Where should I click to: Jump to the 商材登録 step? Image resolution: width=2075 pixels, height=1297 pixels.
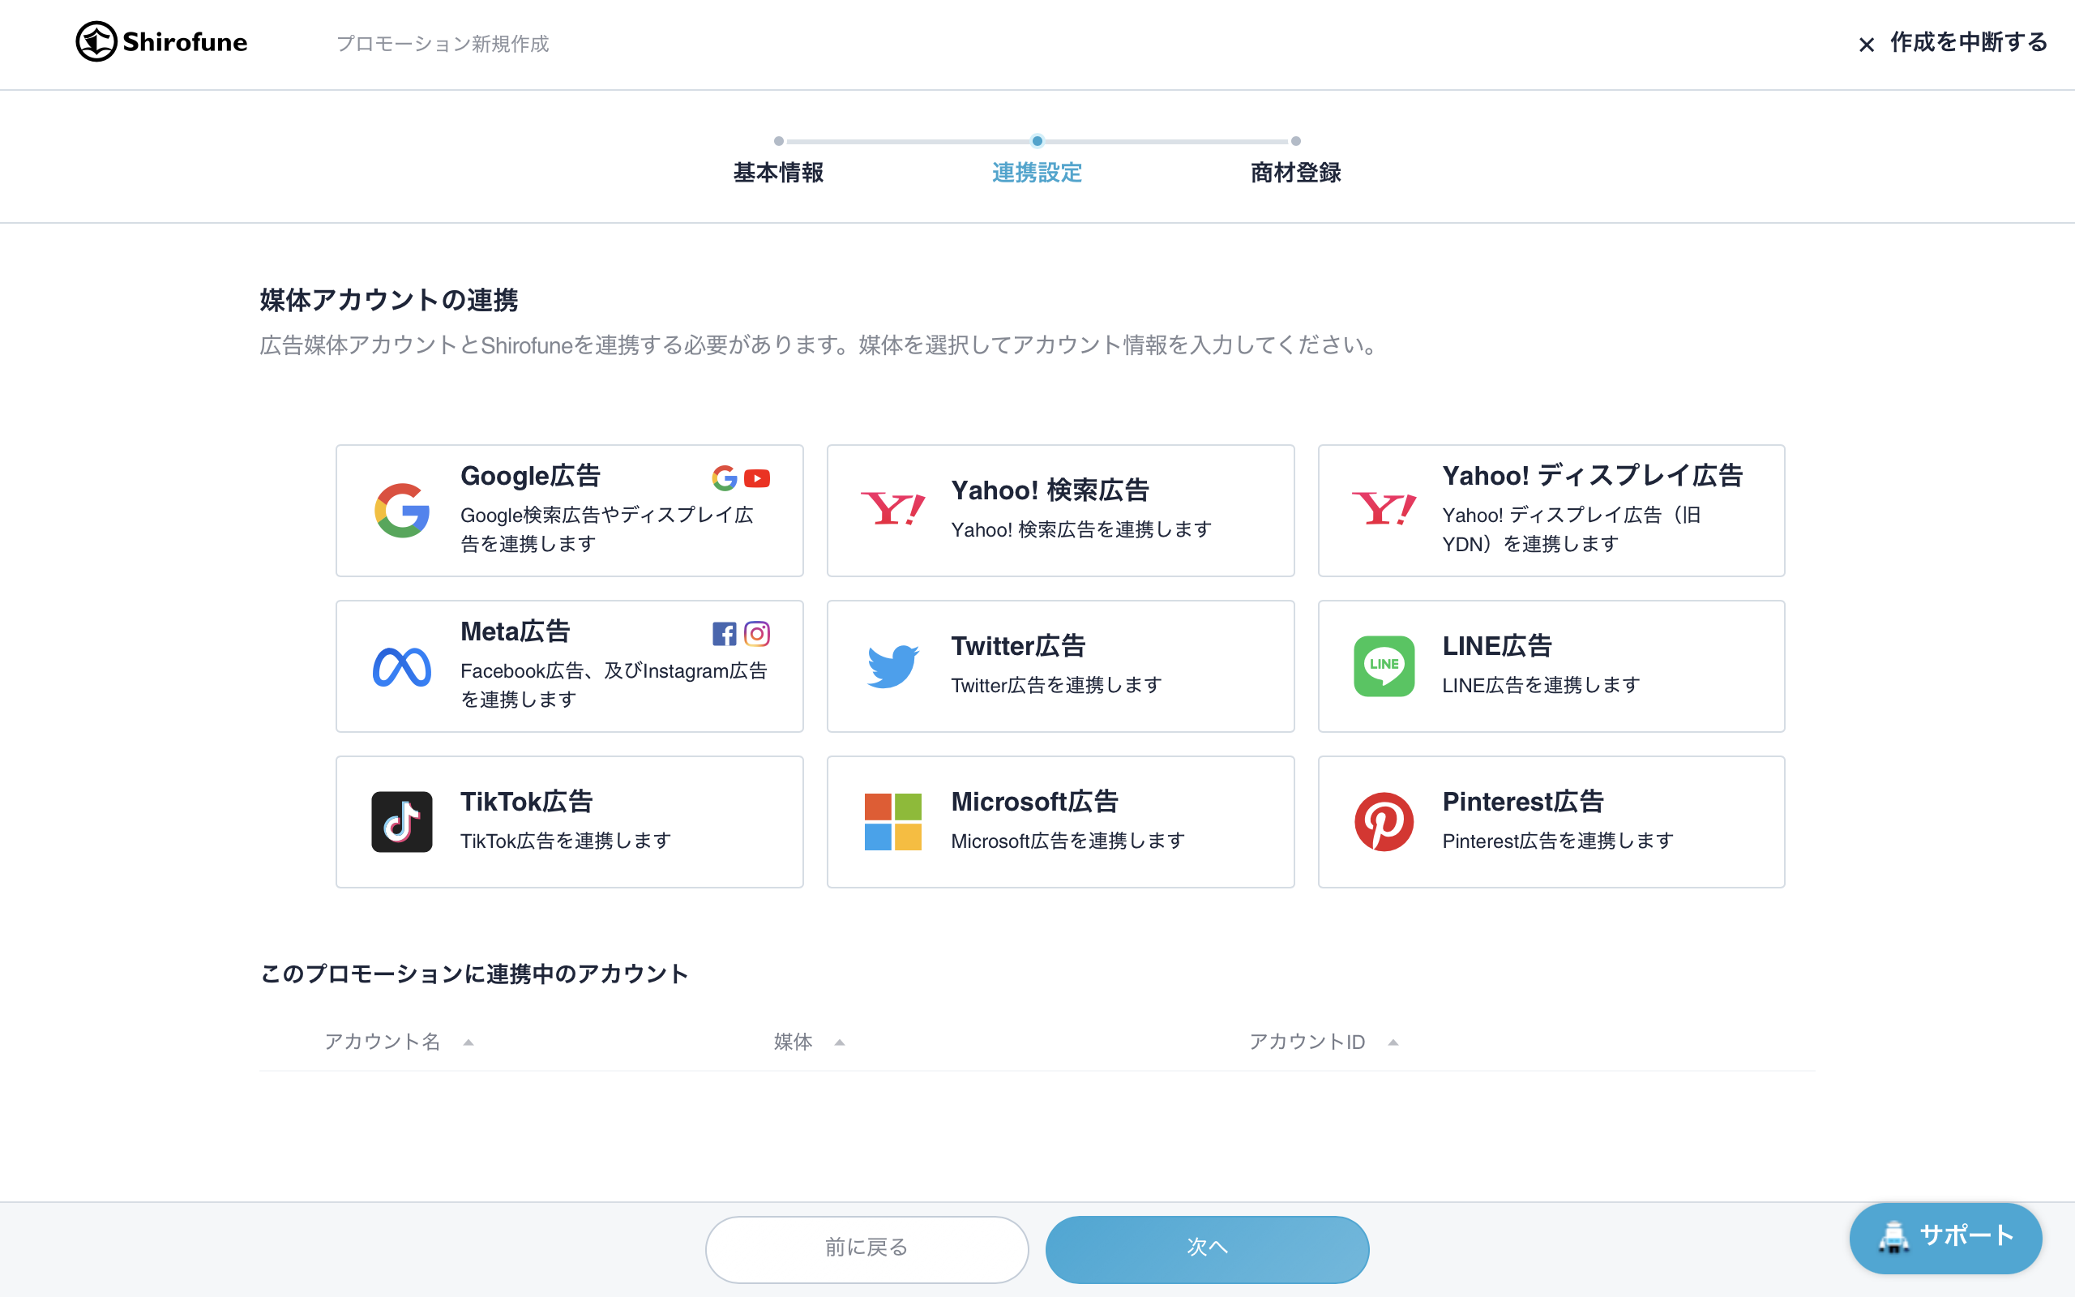(x=1295, y=173)
